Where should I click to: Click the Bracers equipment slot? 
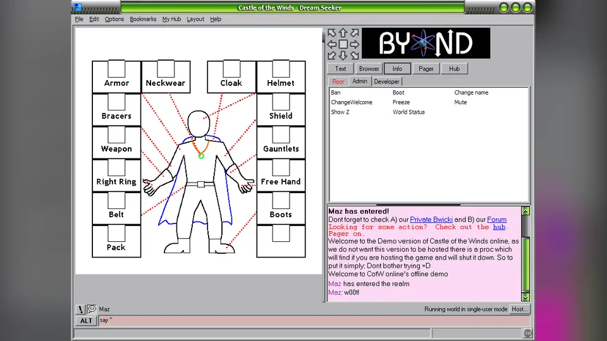click(x=116, y=110)
